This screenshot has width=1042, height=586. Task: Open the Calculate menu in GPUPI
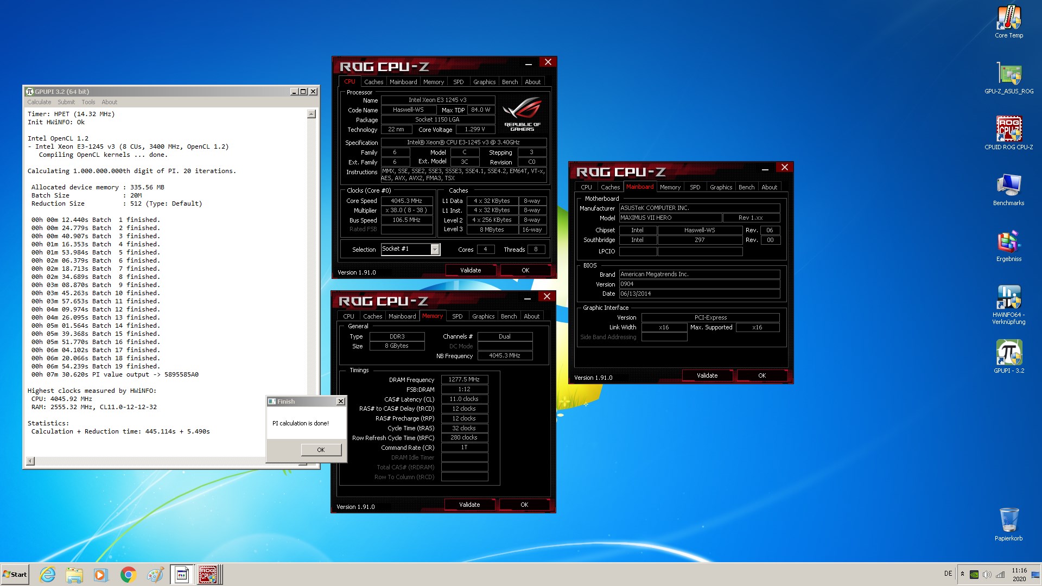(39, 102)
